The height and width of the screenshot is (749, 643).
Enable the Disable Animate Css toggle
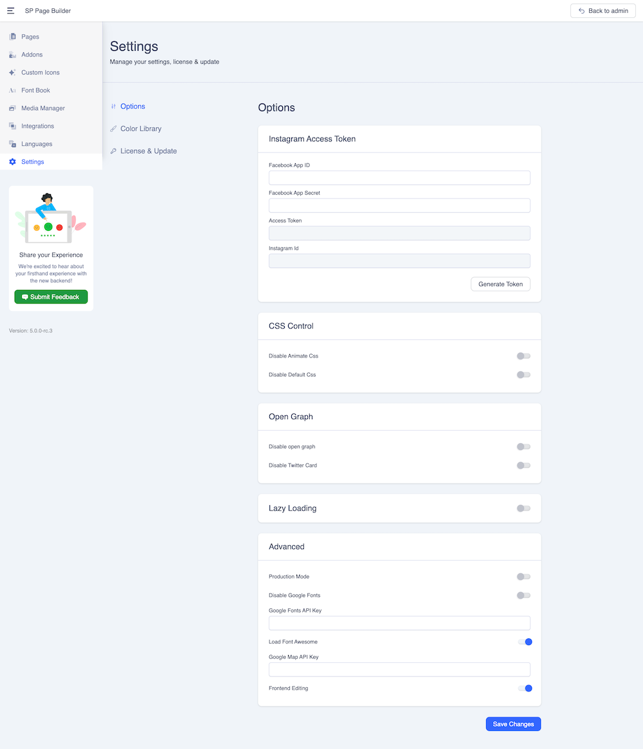523,356
